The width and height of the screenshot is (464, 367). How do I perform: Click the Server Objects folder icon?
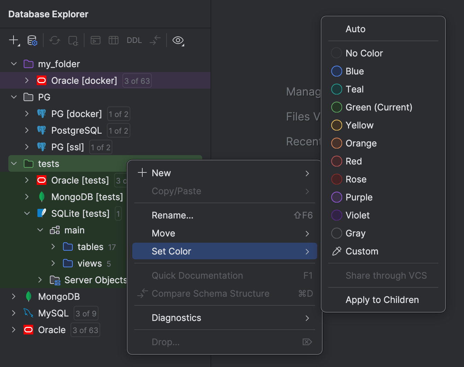tap(55, 280)
